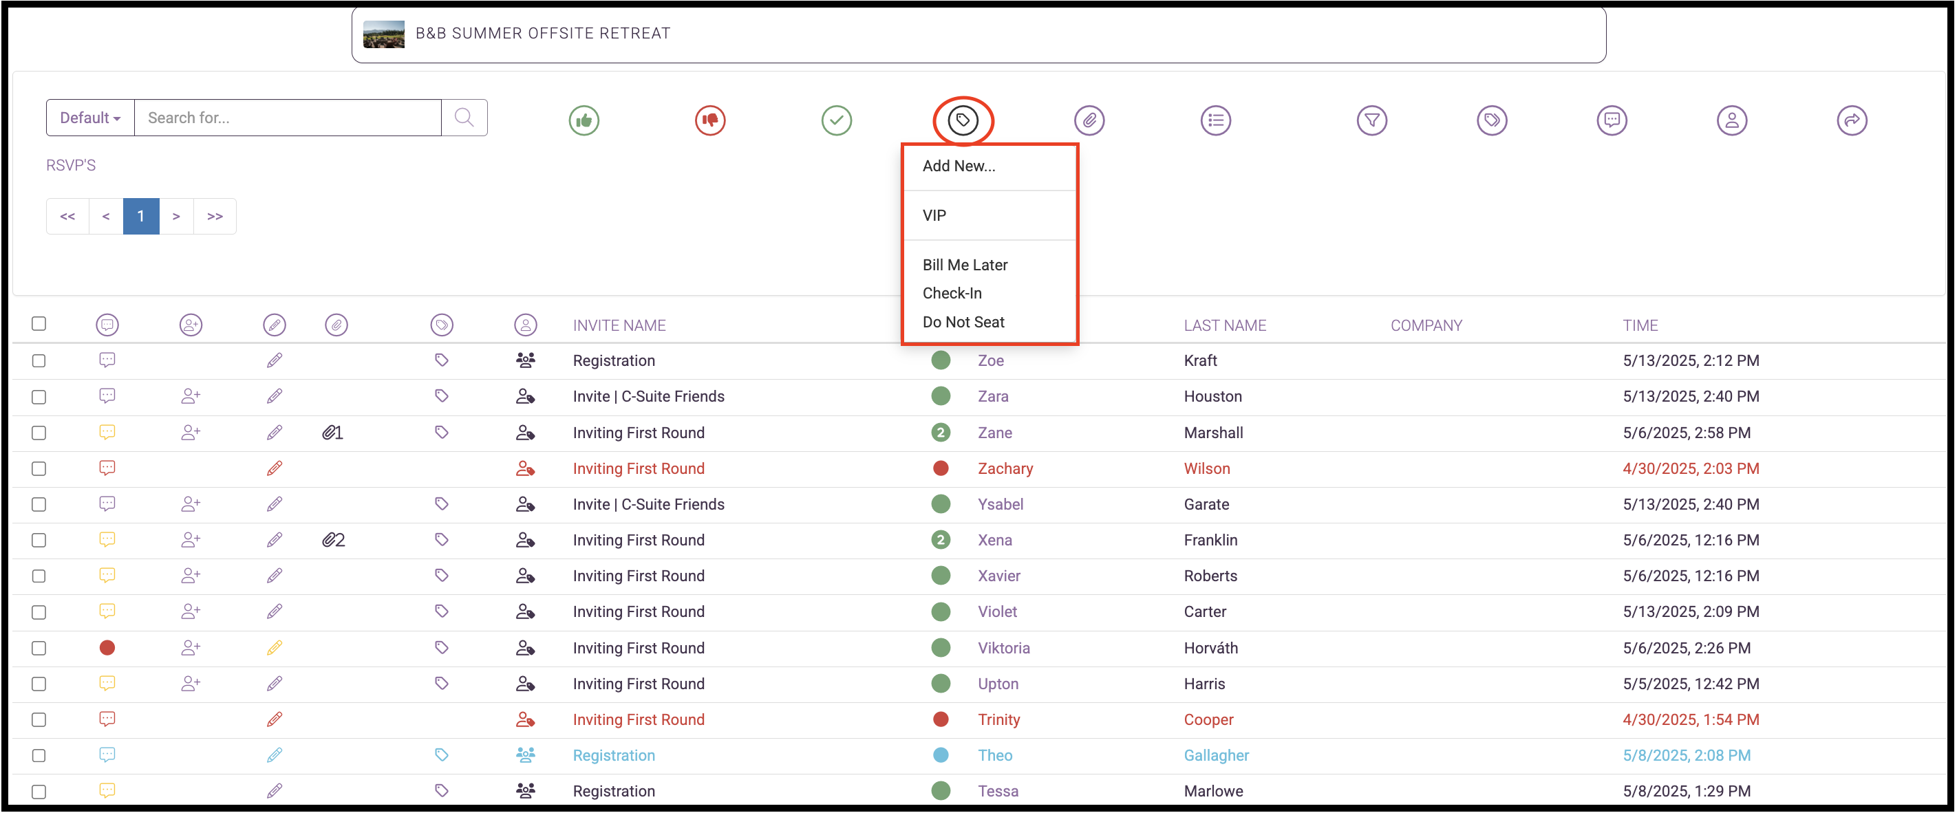
Task: Sort by the TIME column header
Action: pos(1640,325)
